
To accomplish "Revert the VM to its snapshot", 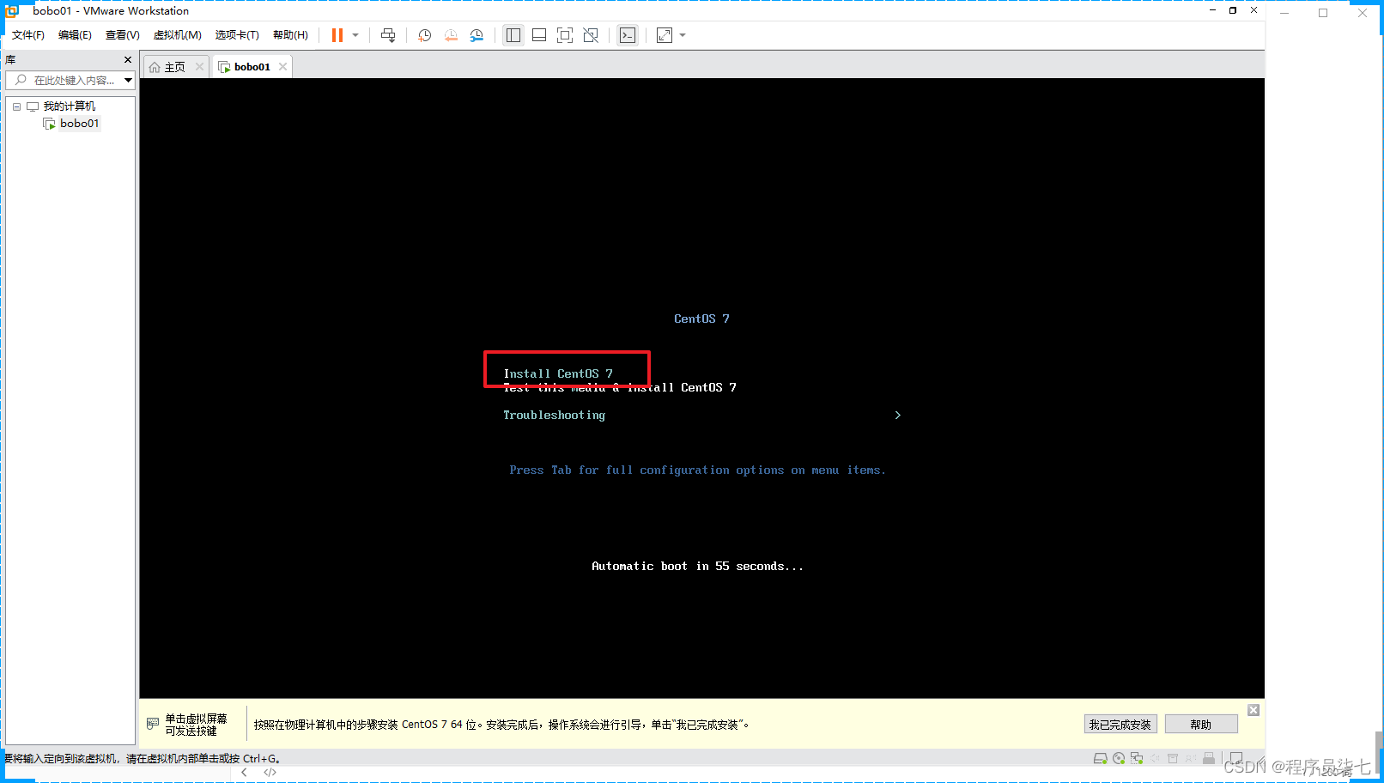I will click(451, 35).
